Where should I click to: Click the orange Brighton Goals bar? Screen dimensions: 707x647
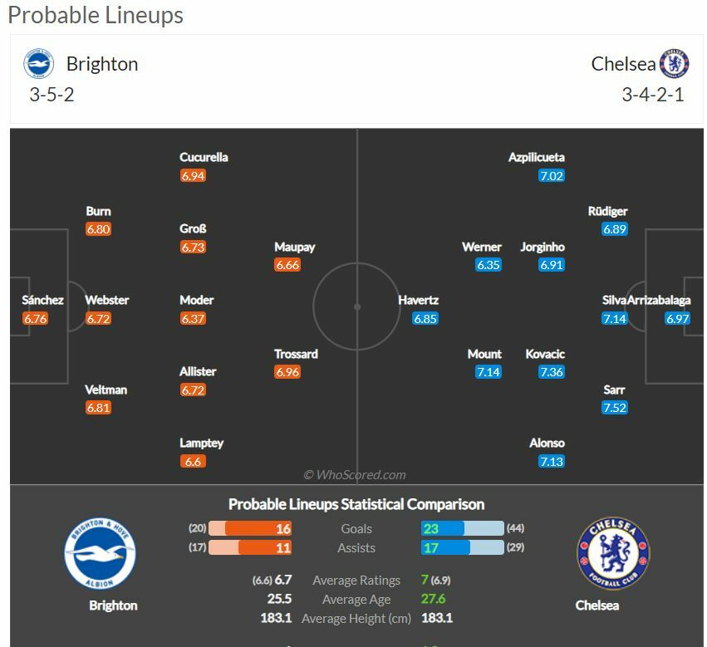(x=258, y=528)
